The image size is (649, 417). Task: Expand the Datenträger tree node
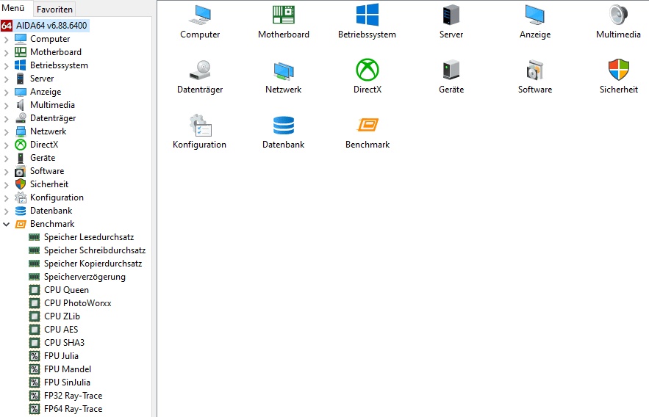coord(6,119)
